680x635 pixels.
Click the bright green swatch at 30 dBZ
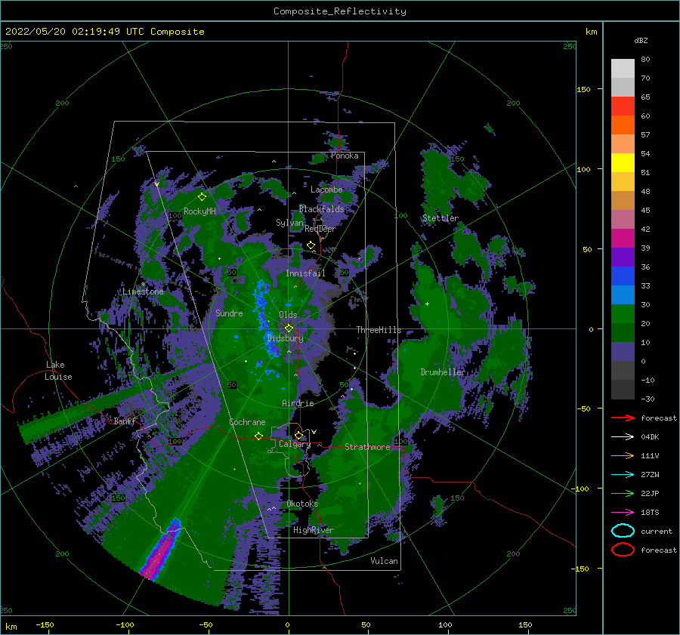coord(623,313)
